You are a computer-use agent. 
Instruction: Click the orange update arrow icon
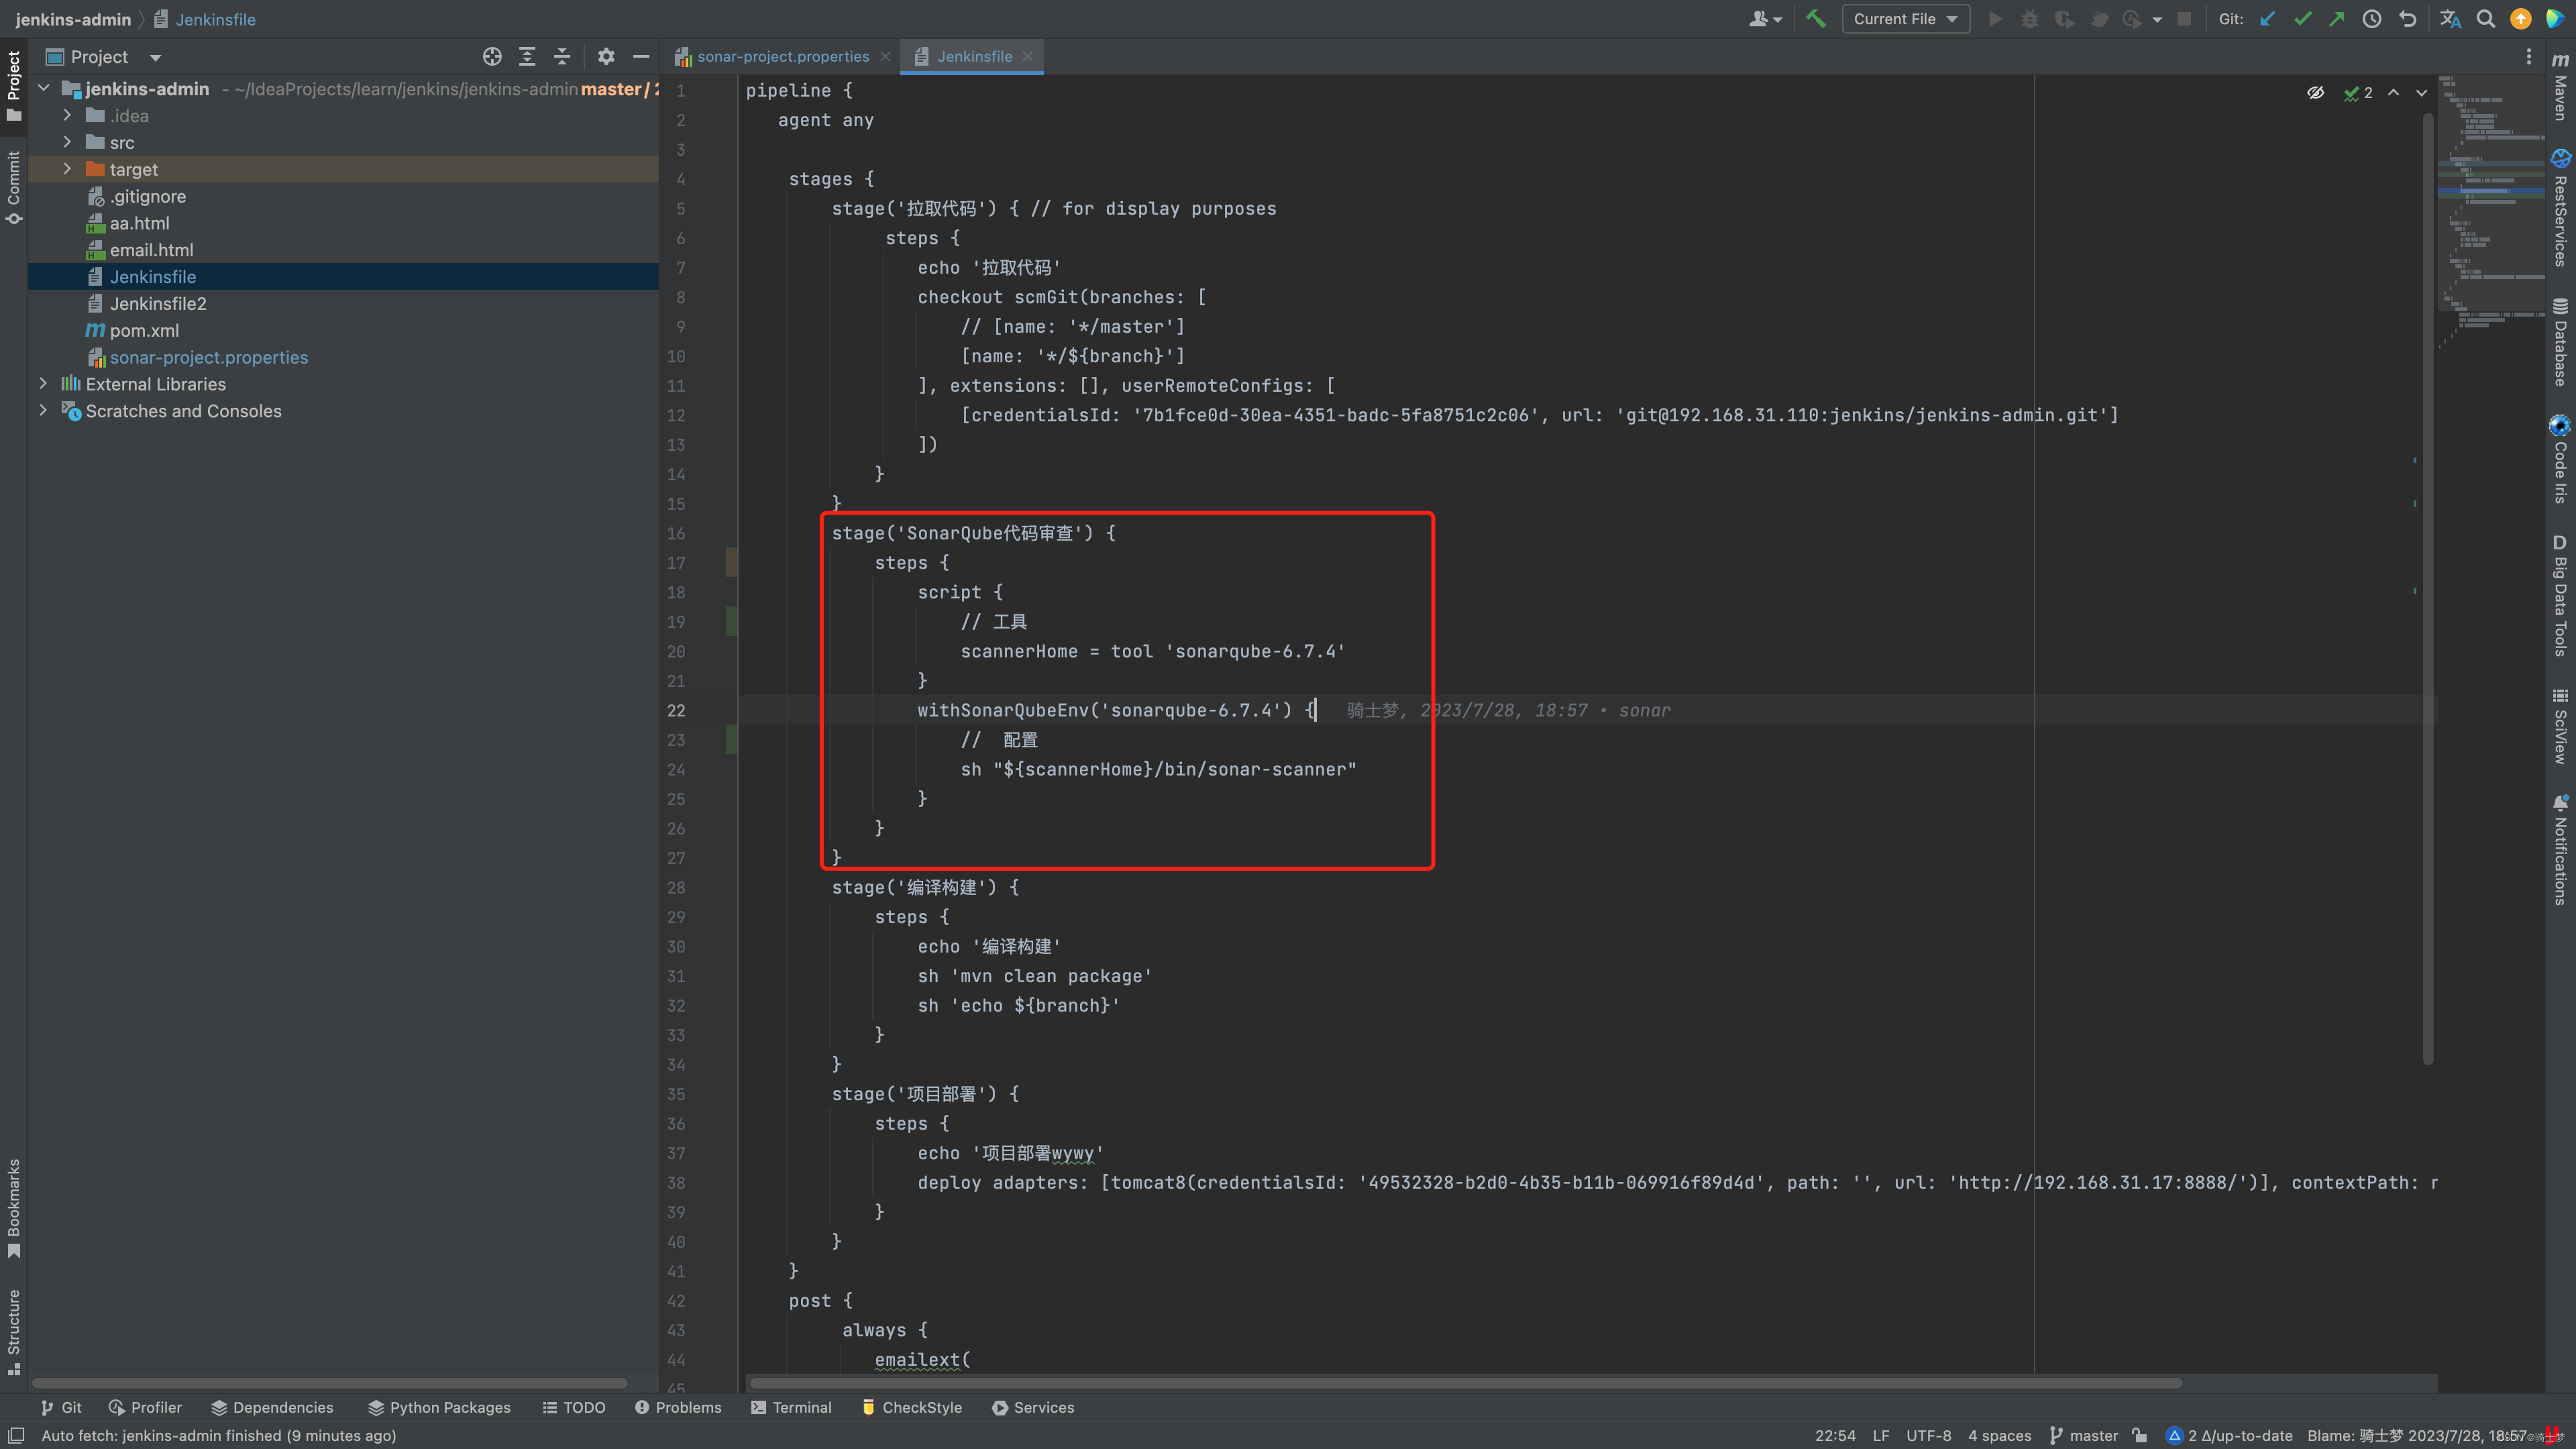tap(2520, 19)
